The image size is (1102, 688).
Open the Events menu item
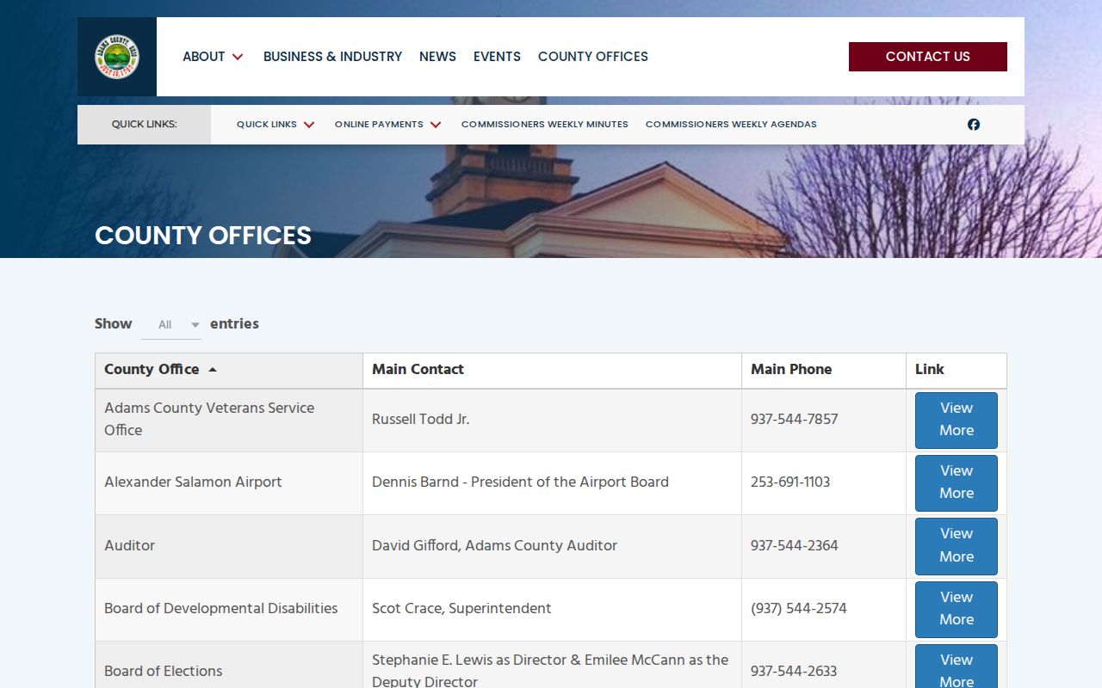[x=497, y=57]
